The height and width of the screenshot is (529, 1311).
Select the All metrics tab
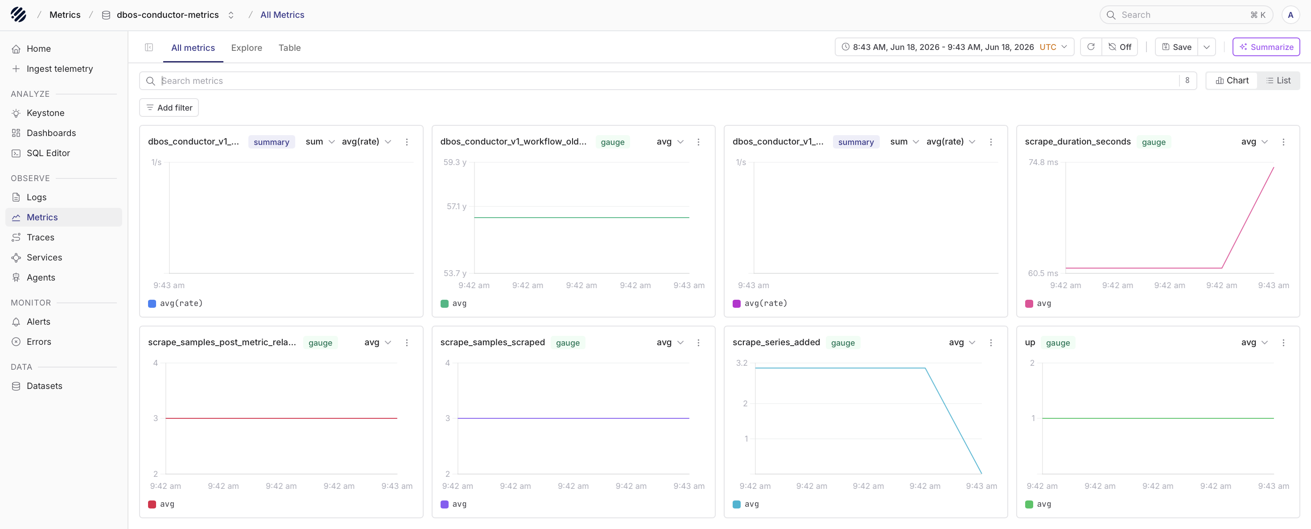[193, 48]
